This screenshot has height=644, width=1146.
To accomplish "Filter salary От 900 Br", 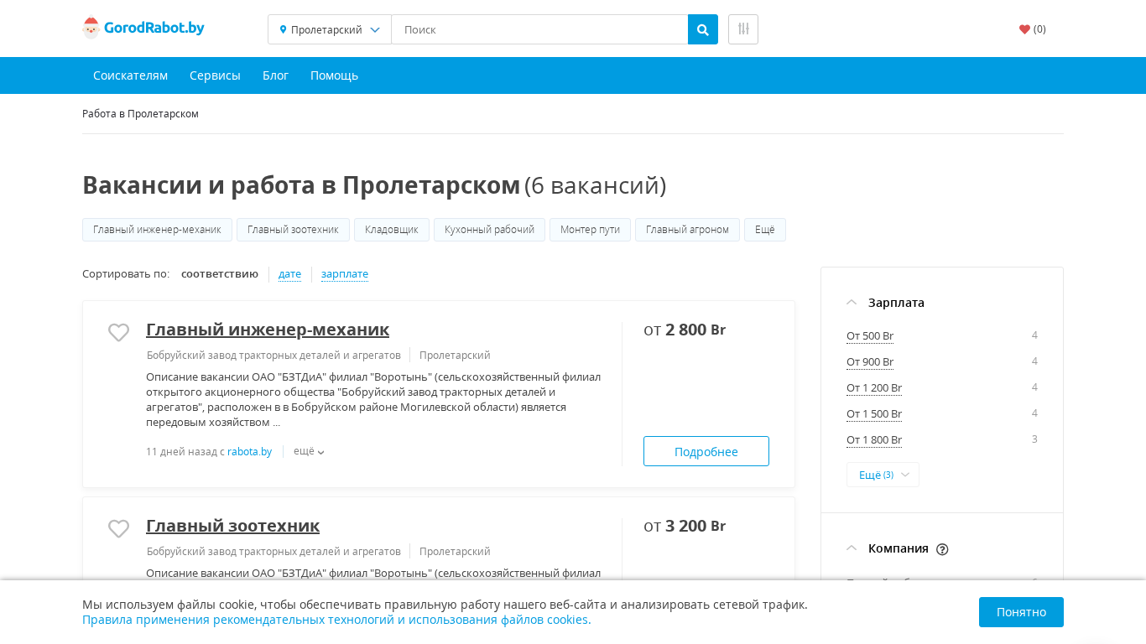I will pyautogui.click(x=870, y=362).
